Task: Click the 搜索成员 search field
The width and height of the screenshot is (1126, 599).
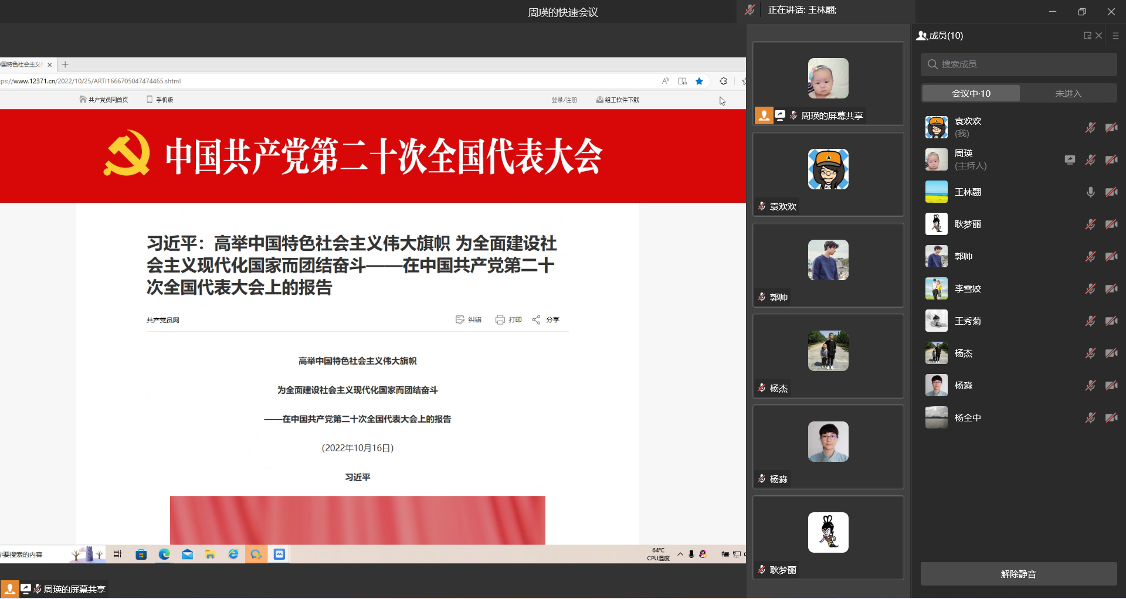Action: (x=1019, y=64)
